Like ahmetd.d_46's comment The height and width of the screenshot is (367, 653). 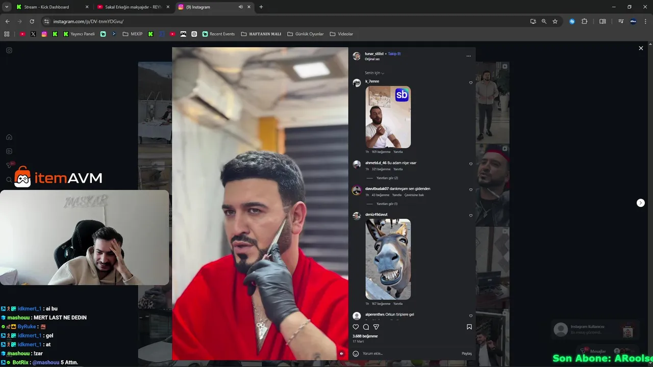click(x=470, y=164)
